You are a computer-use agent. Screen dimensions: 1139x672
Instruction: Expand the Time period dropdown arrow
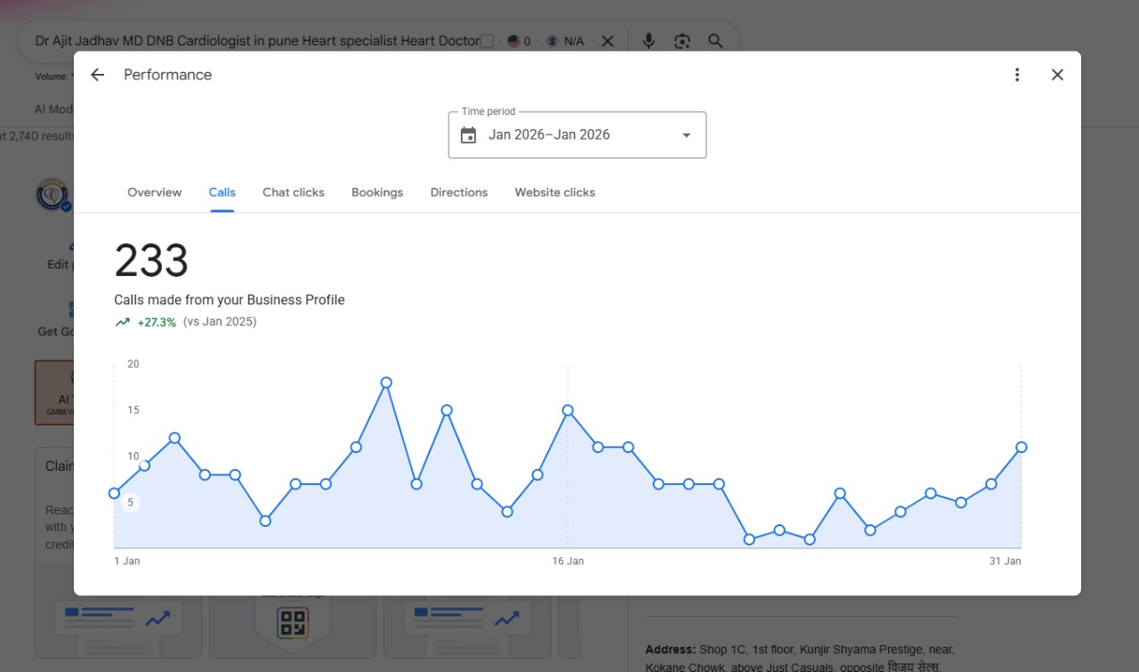[686, 135]
